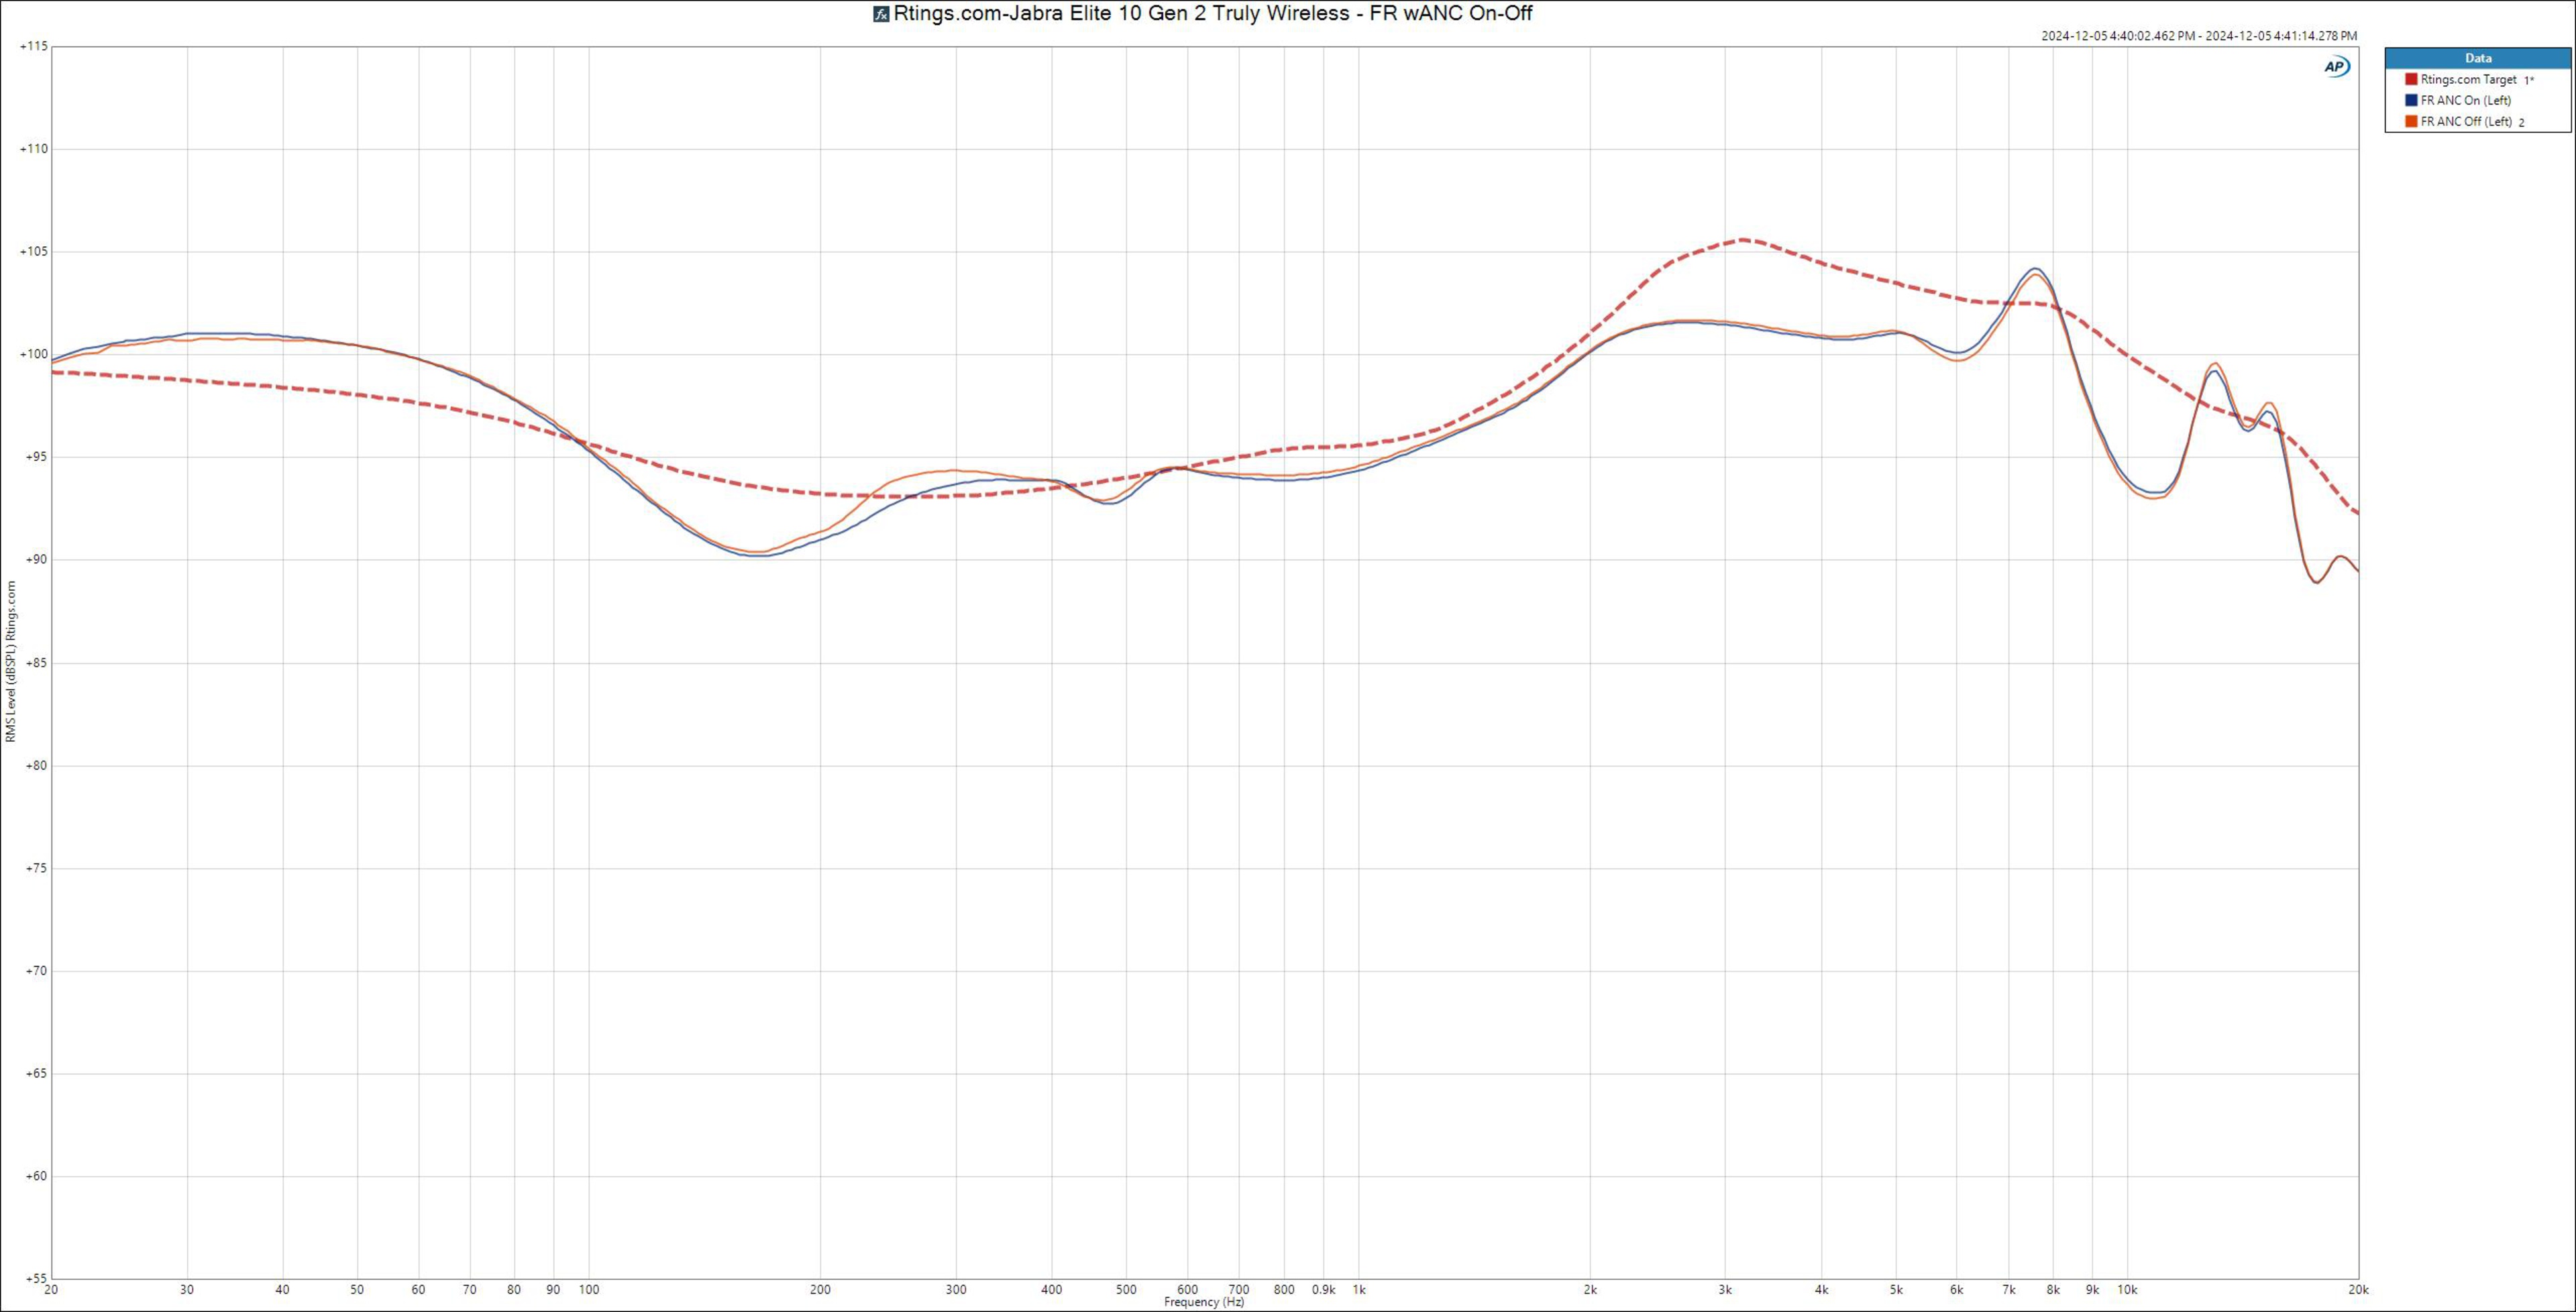This screenshot has height=1312, width=2576.
Task: Select FR ANC Off (Left) legend label
Action: click(2466, 122)
